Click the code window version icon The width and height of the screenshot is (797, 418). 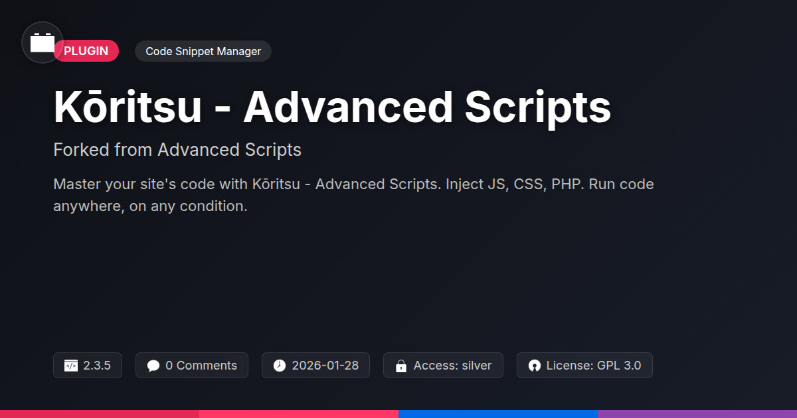click(x=71, y=366)
